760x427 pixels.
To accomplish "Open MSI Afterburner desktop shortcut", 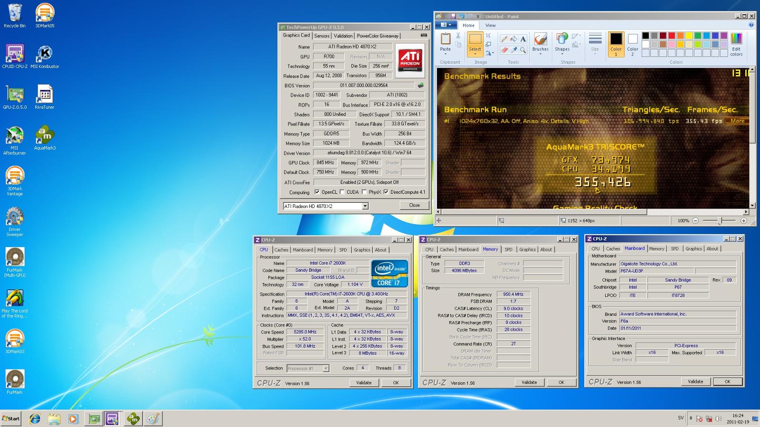I will pyautogui.click(x=15, y=141).
